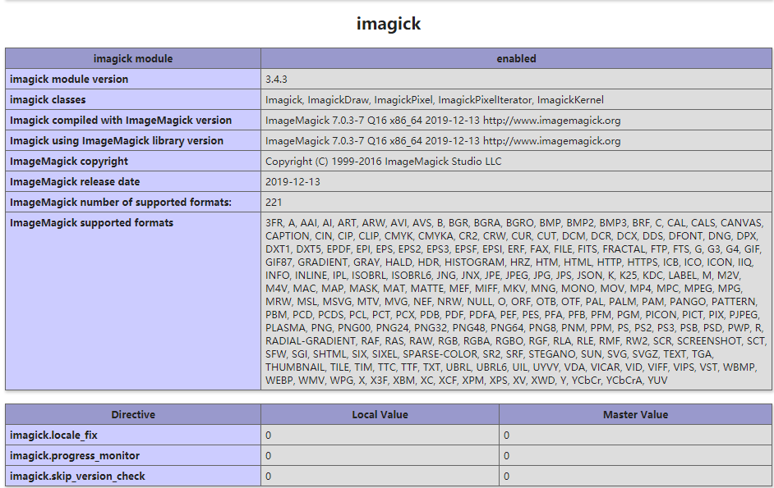Click "THUMBNAIL" in the formats list
Viewport: 774px width, 488px height.
(x=295, y=367)
